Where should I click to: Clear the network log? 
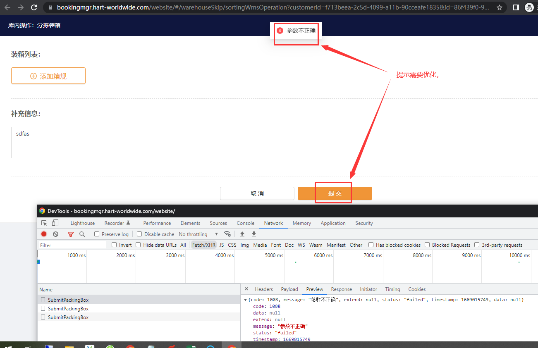click(x=55, y=234)
